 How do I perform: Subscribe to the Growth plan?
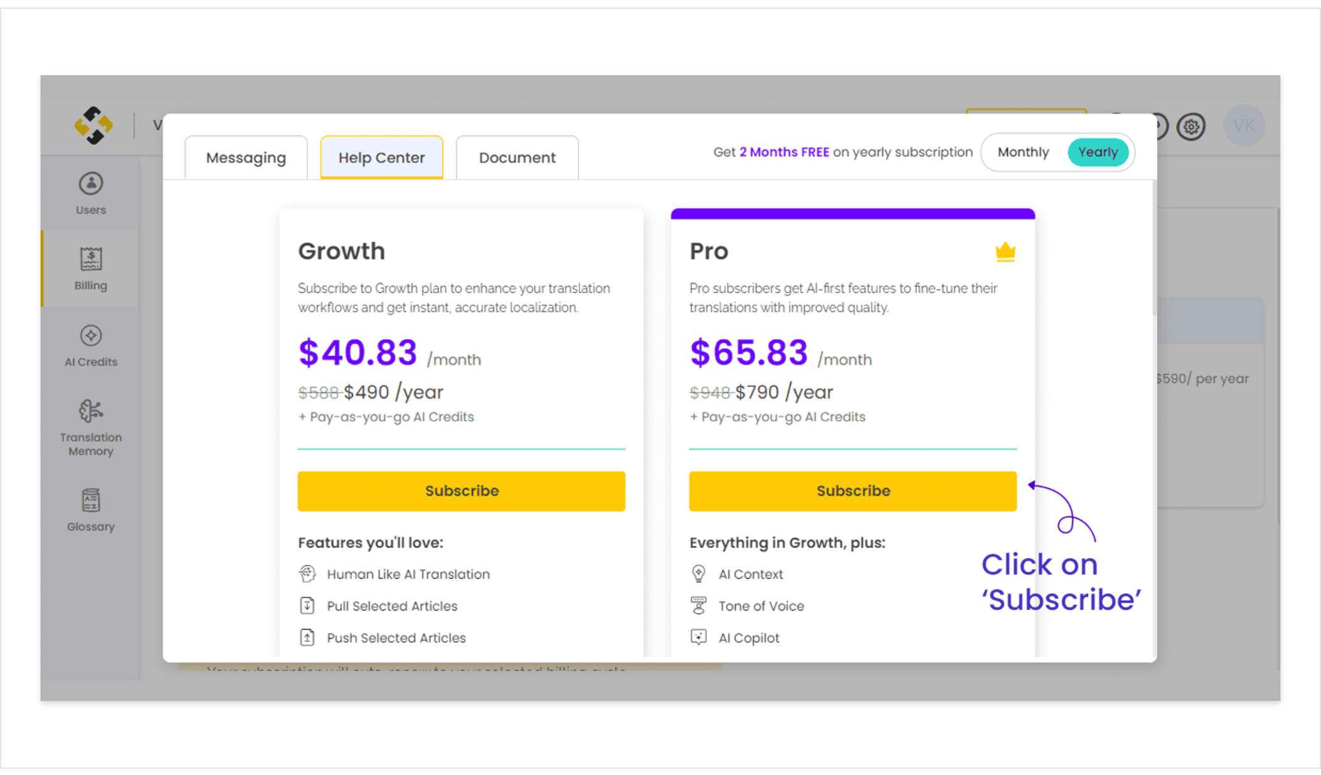[x=461, y=491]
